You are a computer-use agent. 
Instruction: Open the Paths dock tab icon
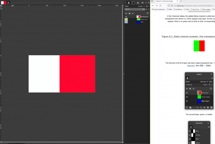138,2
